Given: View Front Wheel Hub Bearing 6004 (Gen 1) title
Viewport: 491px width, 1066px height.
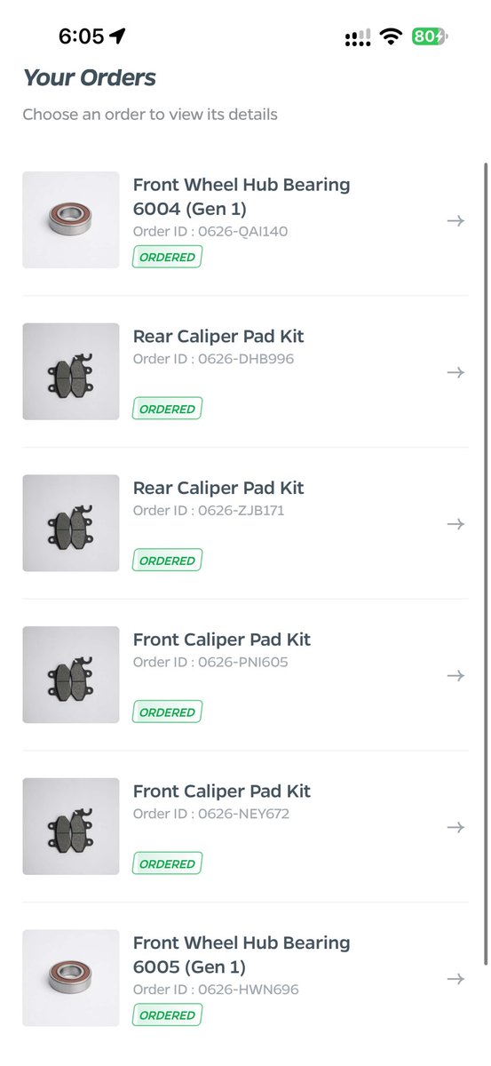Looking at the screenshot, I should click(242, 197).
